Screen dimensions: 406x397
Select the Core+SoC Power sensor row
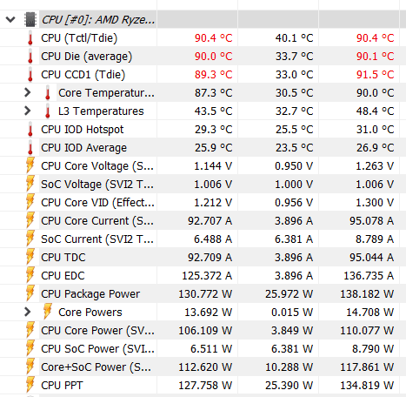coord(203,367)
